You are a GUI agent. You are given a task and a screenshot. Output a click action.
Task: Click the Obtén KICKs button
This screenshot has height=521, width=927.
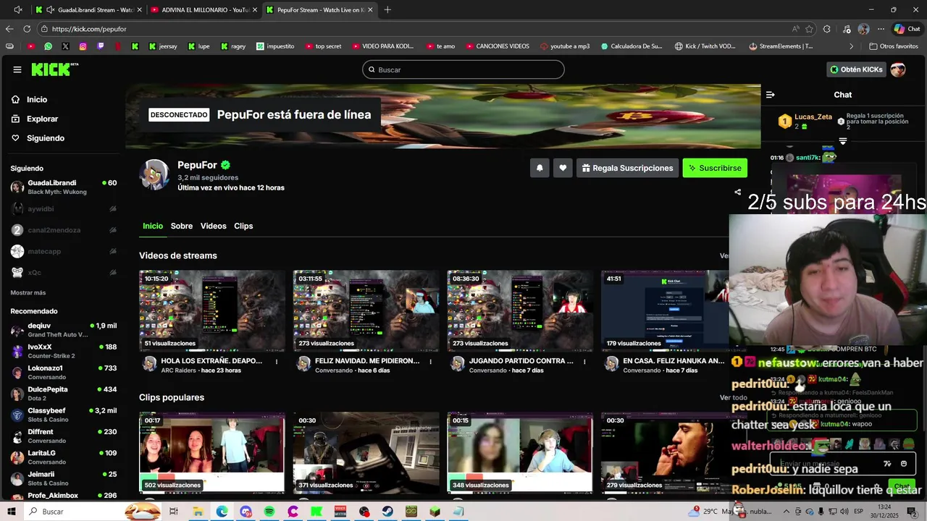[857, 69]
